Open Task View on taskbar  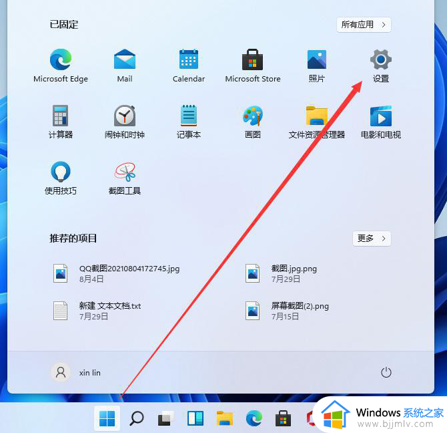pyautogui.click(x=166, y=418)
